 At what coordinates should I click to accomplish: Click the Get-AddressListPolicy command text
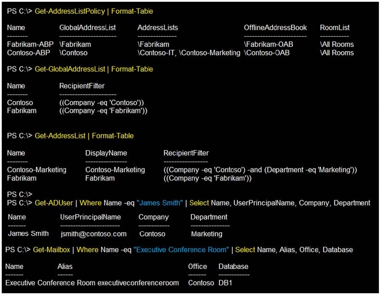(x=69, y=11)
